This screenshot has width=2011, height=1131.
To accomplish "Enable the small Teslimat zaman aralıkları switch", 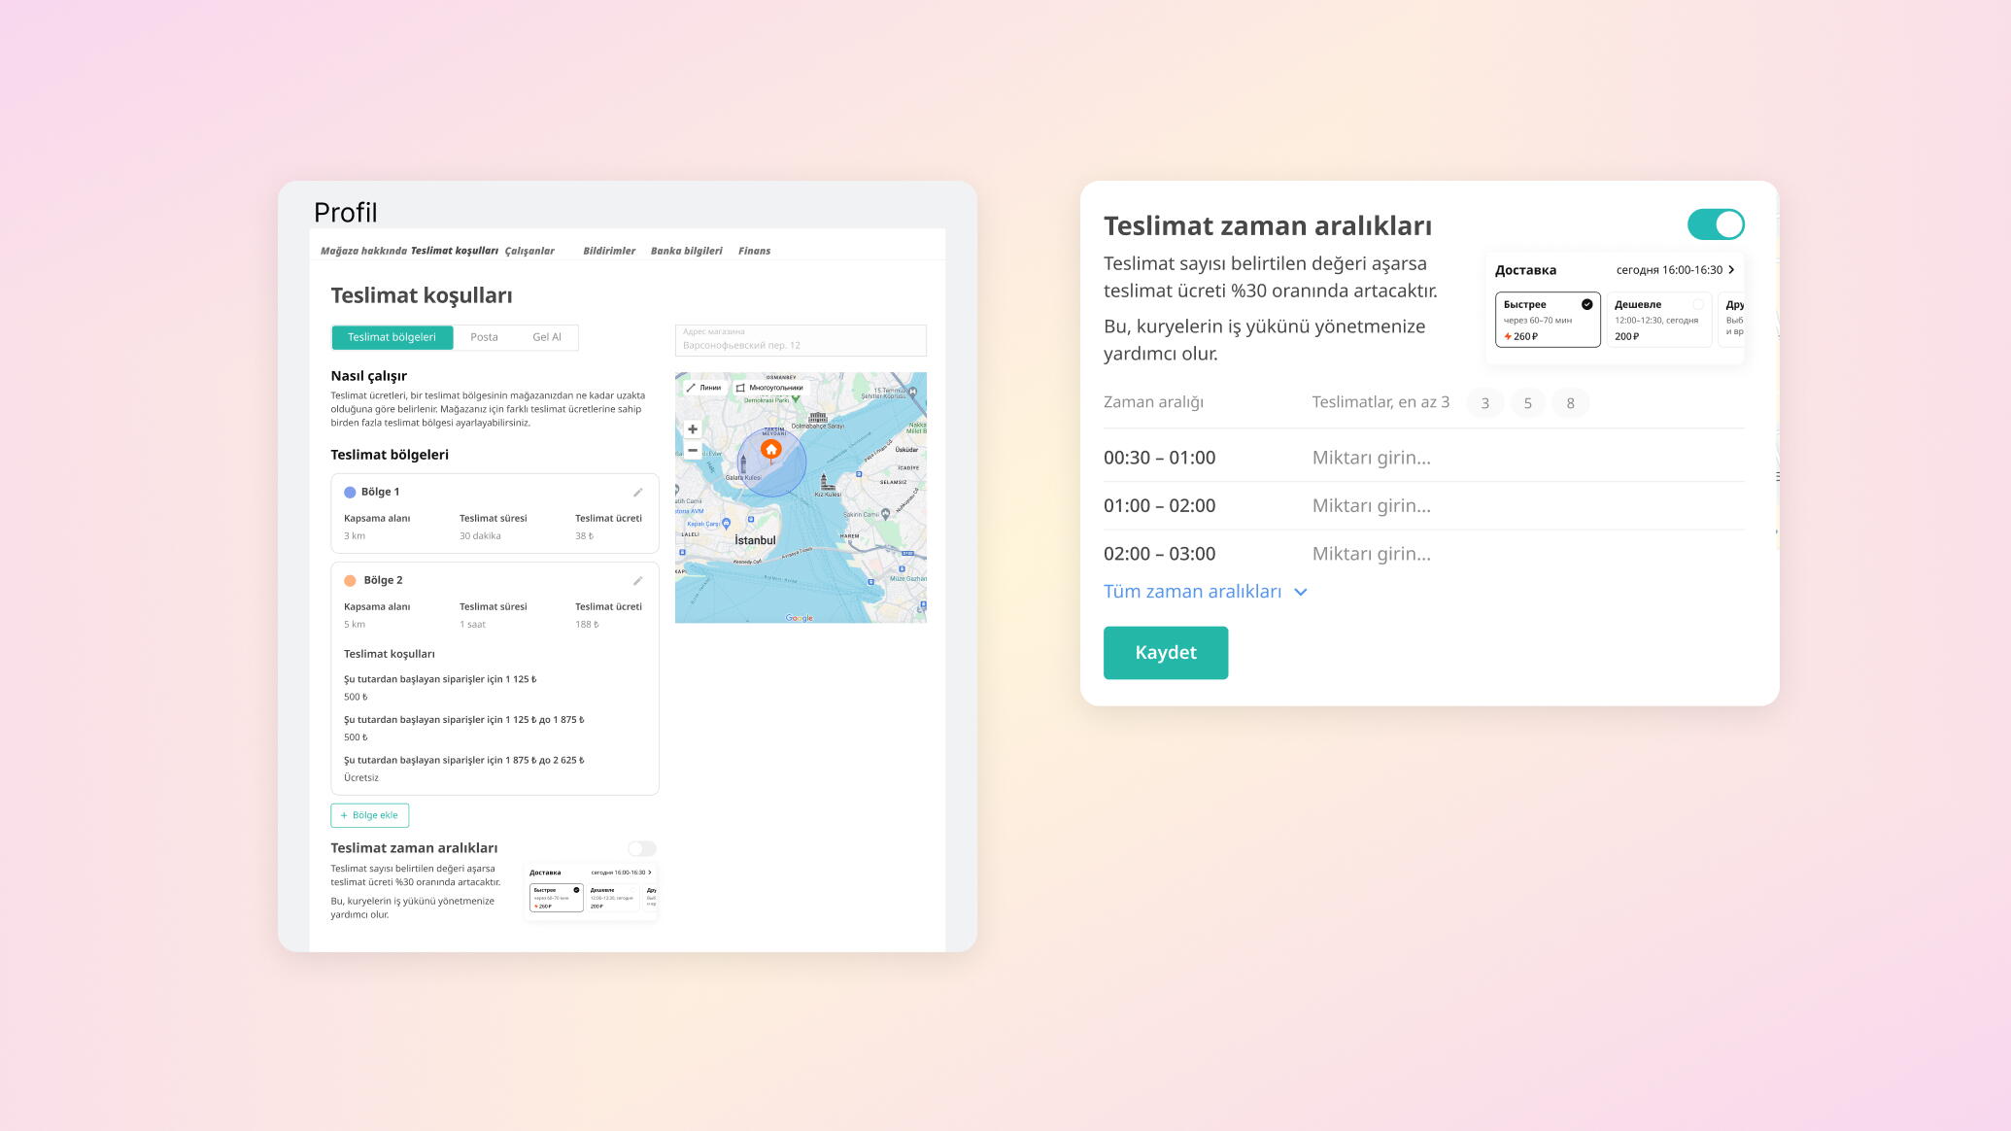I will pyautogui.click(x=641, y=849).
